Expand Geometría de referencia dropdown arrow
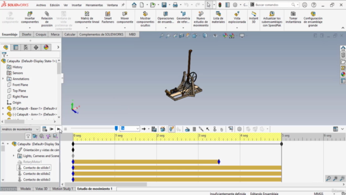This screenshot has height=195, width=346. tap(183, 28)
